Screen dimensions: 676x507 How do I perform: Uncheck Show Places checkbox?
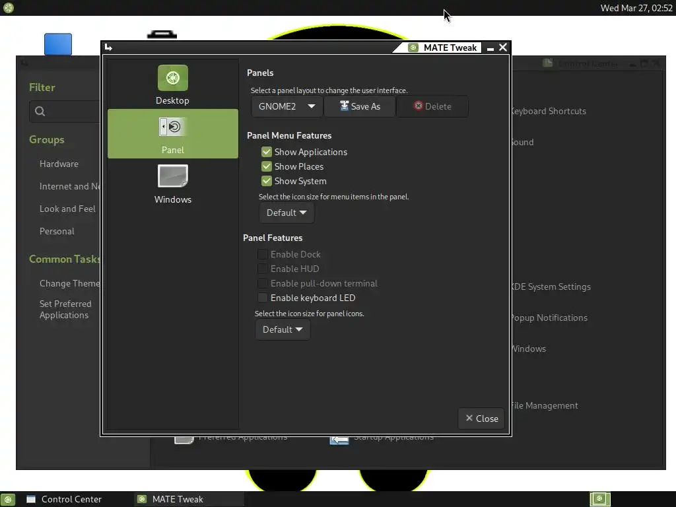[x=267, y=166]
